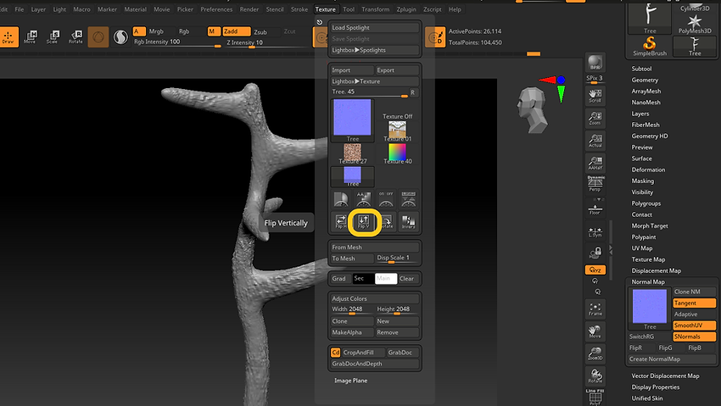Adjust the Z Intensity slider

point(269,42)
